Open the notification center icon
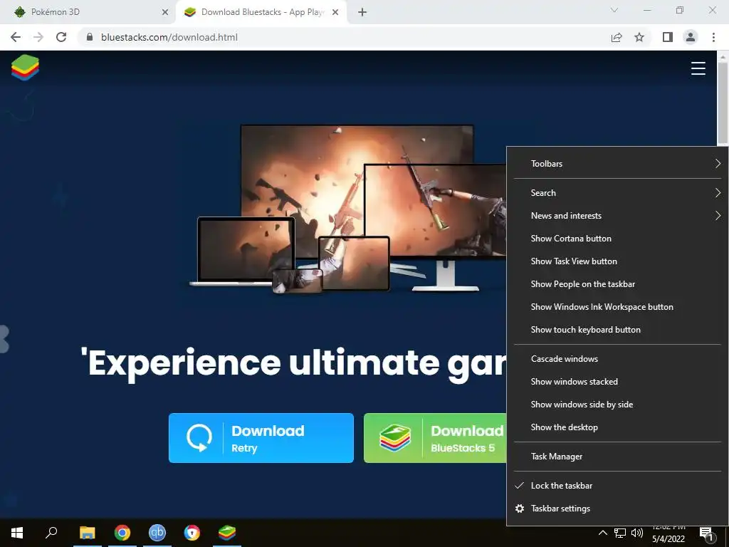Screen dimensions: 729x547 coord(706,533)
